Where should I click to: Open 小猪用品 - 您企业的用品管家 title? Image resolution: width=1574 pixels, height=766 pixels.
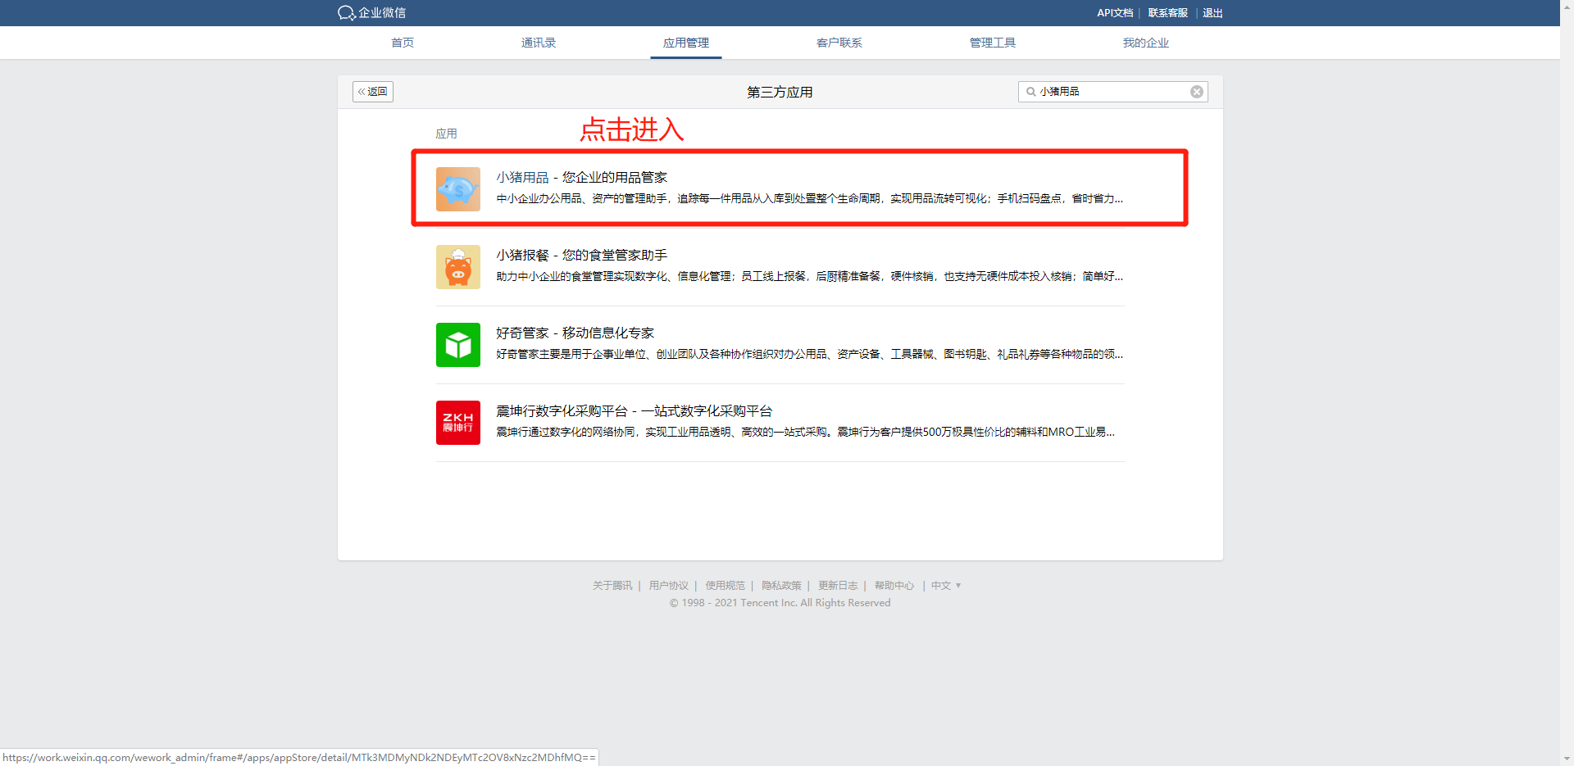click(581, 177)
